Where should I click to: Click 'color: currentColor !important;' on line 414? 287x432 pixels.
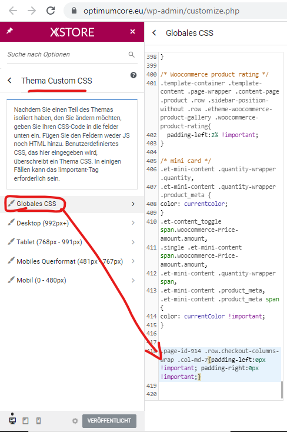(213, 316)
